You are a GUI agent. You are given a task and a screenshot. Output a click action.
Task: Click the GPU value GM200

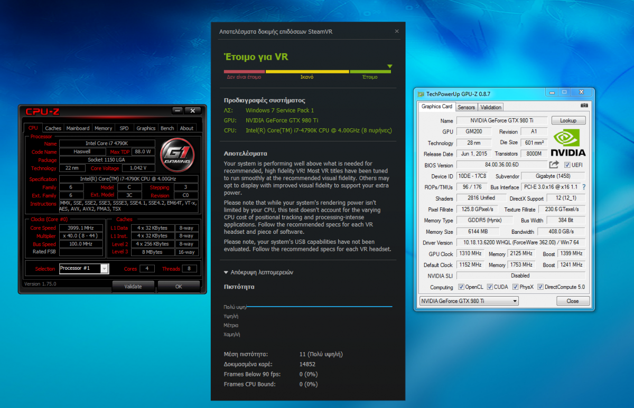click(x=475, y=132)
